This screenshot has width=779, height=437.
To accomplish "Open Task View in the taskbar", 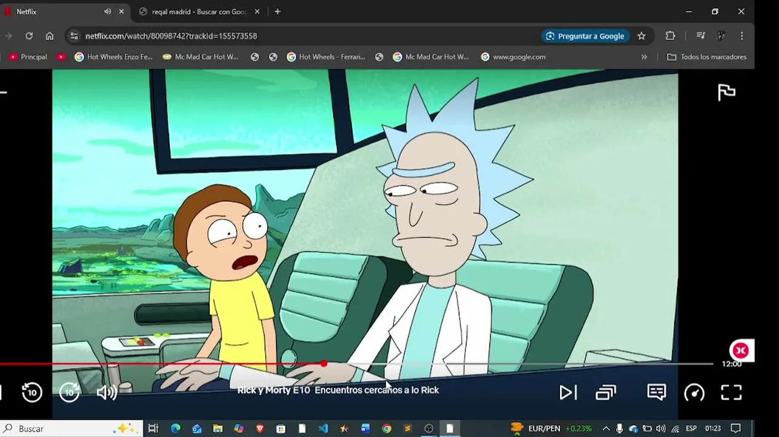I will pyautogui.click(x=153, y=429).
